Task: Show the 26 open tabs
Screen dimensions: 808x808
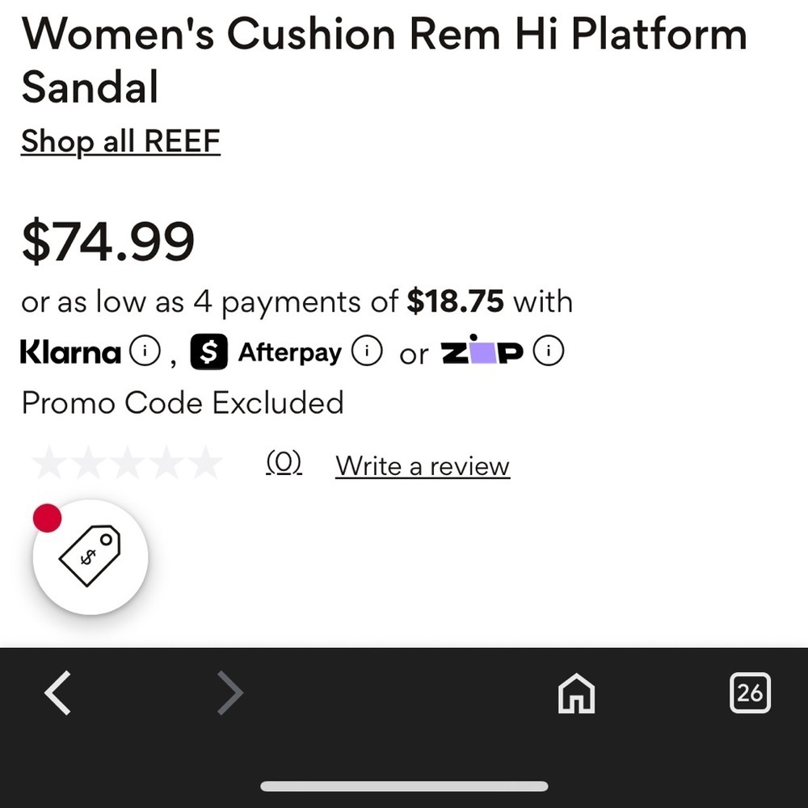Action: (x=750, y=693)
